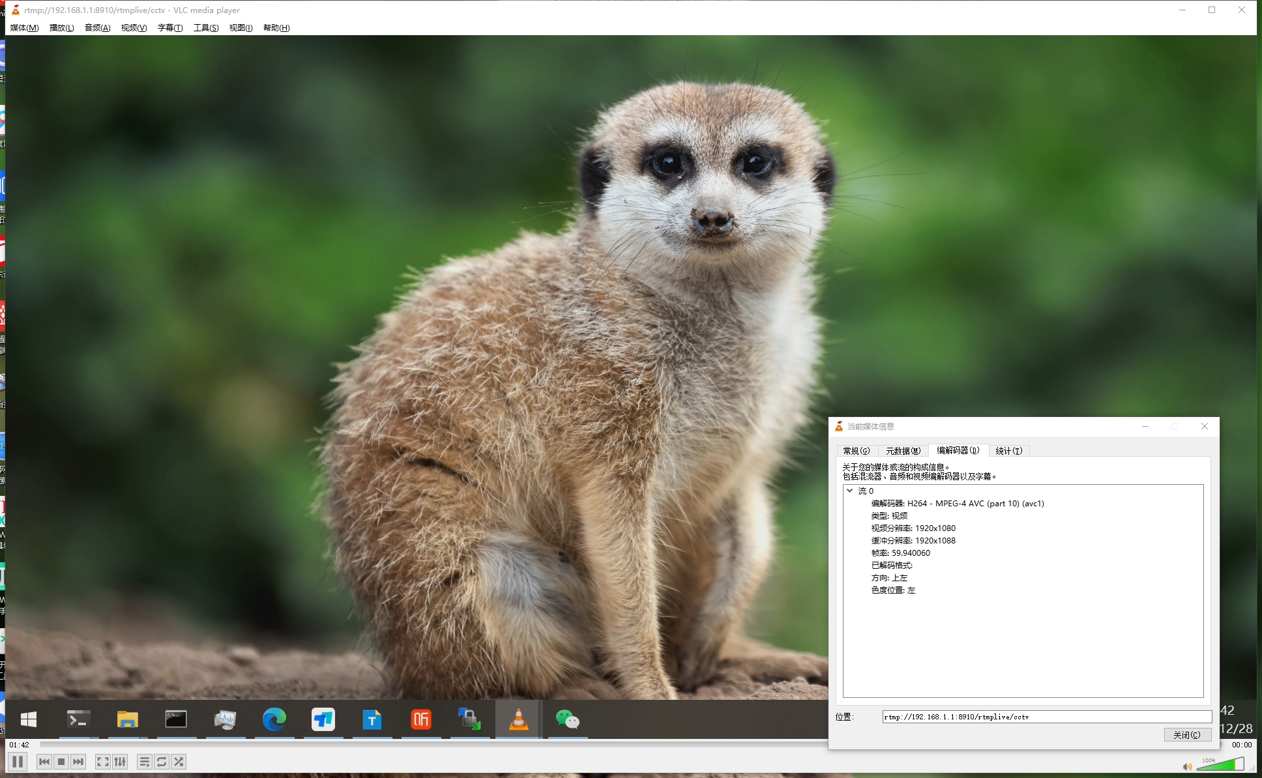This screenshot has width=1262, height=778.
Task: Open the Windows Start menu
Action: pyautogui.click(x=29, y=719)
